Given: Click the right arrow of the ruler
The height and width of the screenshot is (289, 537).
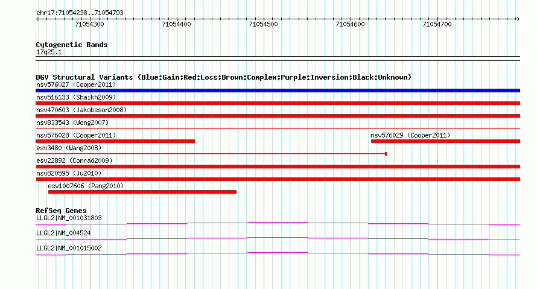Looking at the screenshot, I should tap(518, 19).
